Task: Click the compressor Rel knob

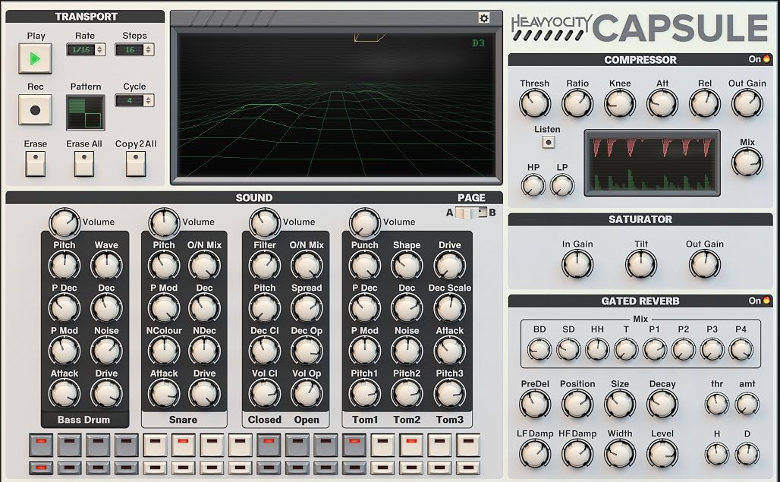Action: point(705,104)
